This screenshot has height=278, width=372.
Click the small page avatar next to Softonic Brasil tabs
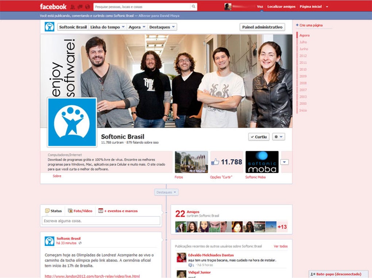(49, 27)
